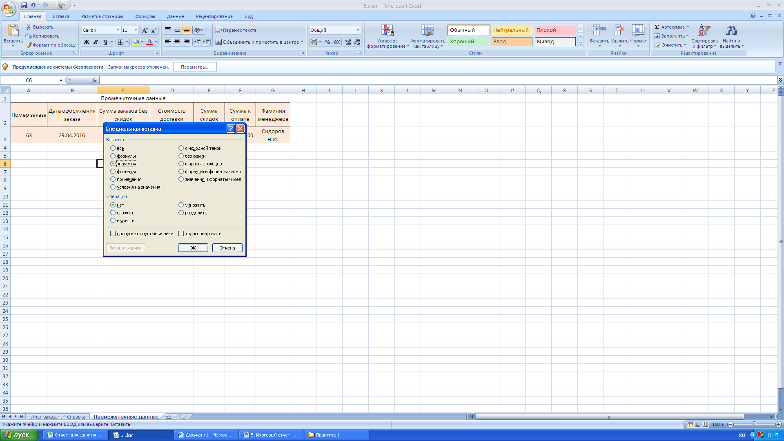Click the percent style icon
784x441 pixels.
click(x=327, y=42)
